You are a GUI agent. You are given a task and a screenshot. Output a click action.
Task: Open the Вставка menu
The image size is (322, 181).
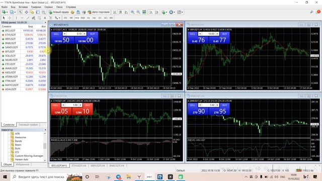pos(23,7)
